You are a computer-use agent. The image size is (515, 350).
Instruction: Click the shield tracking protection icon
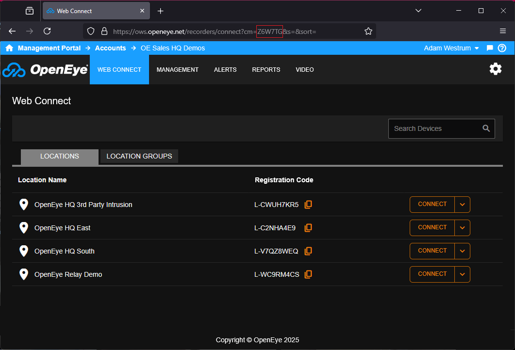click(x=91, y=31)
